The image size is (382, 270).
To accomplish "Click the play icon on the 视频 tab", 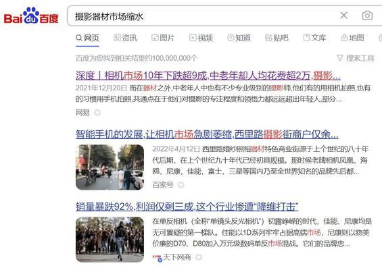I will click(x=193, y=38).
